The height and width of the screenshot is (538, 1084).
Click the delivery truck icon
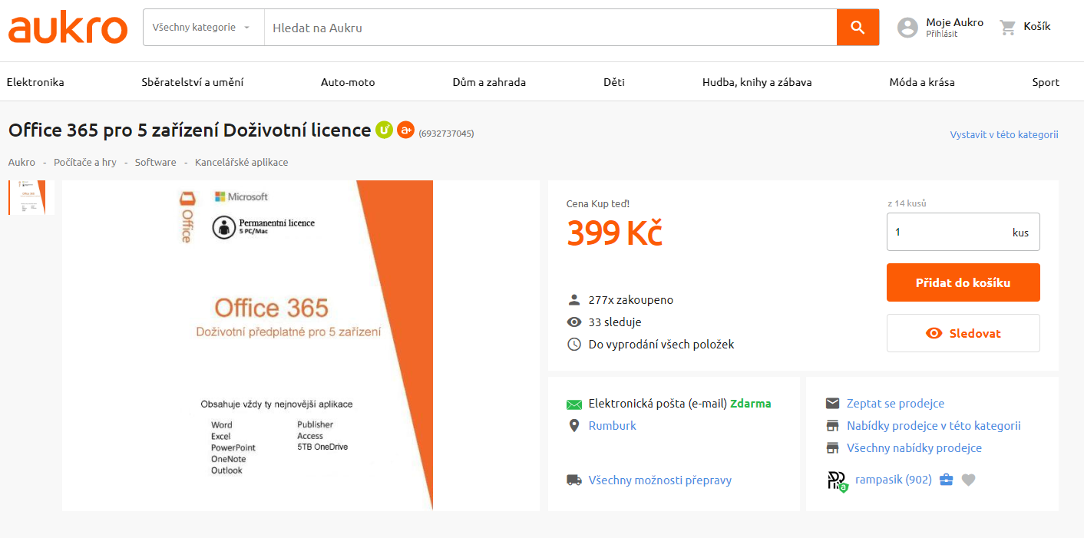point(574,480)
